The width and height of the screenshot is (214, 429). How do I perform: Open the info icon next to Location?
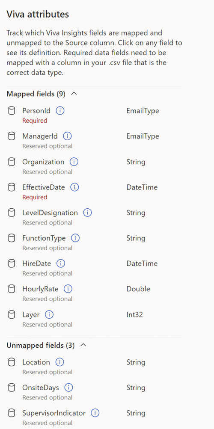(59, 362)
